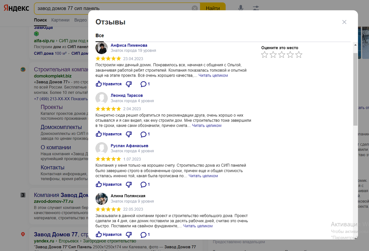Open comments on Леонид Тарасов's review
Screen dimensions: 369x251
click(x=145, y=134)
